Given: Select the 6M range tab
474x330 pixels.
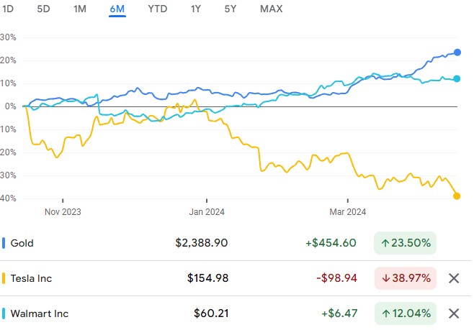Looking at the screenshot, I should [x=117, y=9].
